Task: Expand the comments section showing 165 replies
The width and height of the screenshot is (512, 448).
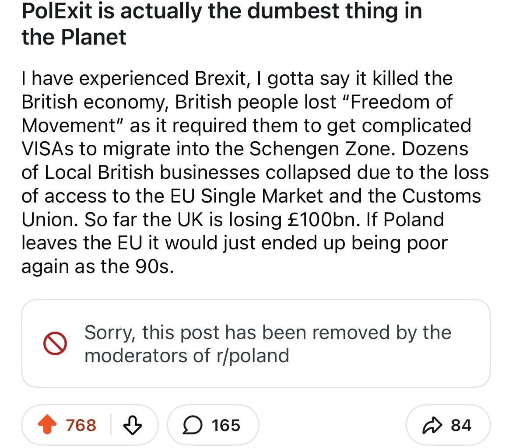Action: coord(212,424)
